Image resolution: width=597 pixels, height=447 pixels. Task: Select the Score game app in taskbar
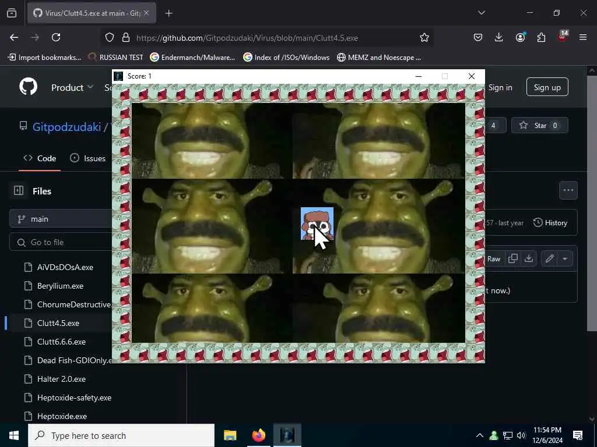tap(287, 435)
